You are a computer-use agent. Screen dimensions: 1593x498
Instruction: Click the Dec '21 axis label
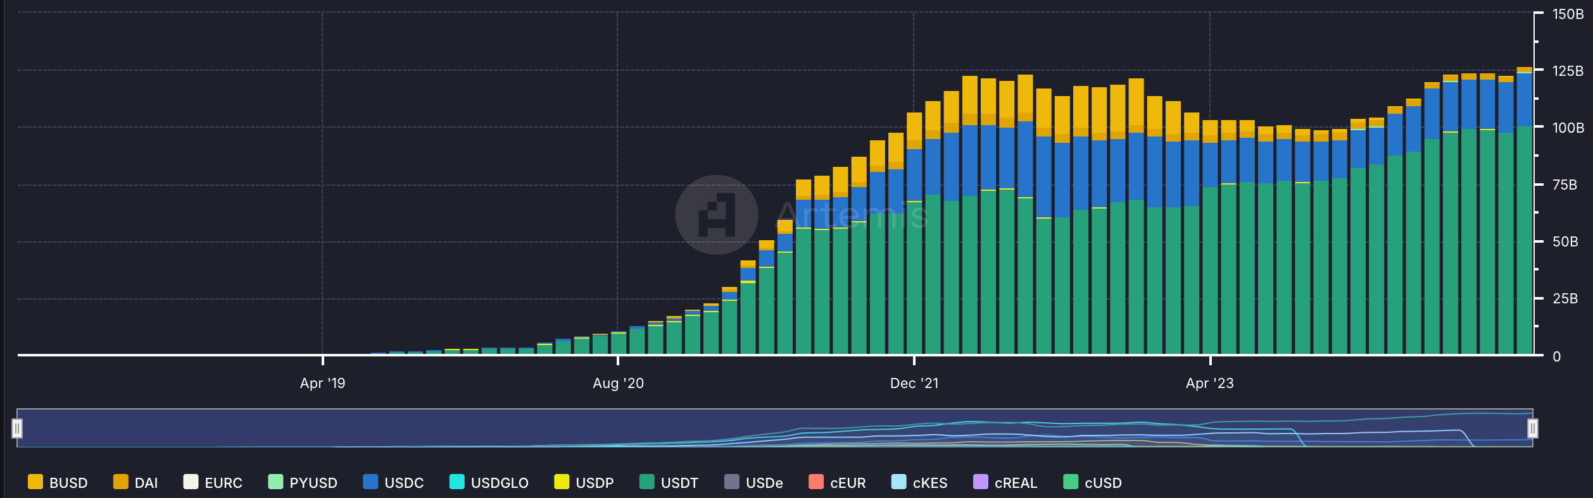pos(914,383)
